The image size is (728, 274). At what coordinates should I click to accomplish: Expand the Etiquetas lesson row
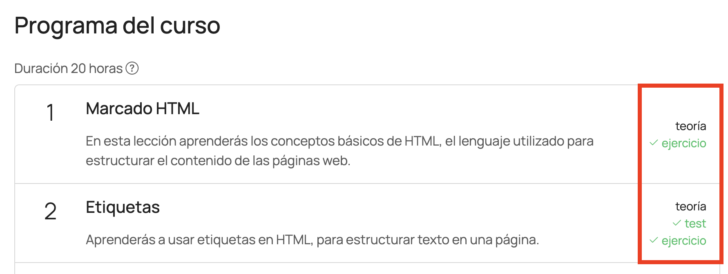click(327, 222)
